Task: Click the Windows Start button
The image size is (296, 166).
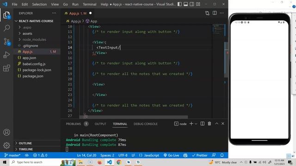Action: 5,162
